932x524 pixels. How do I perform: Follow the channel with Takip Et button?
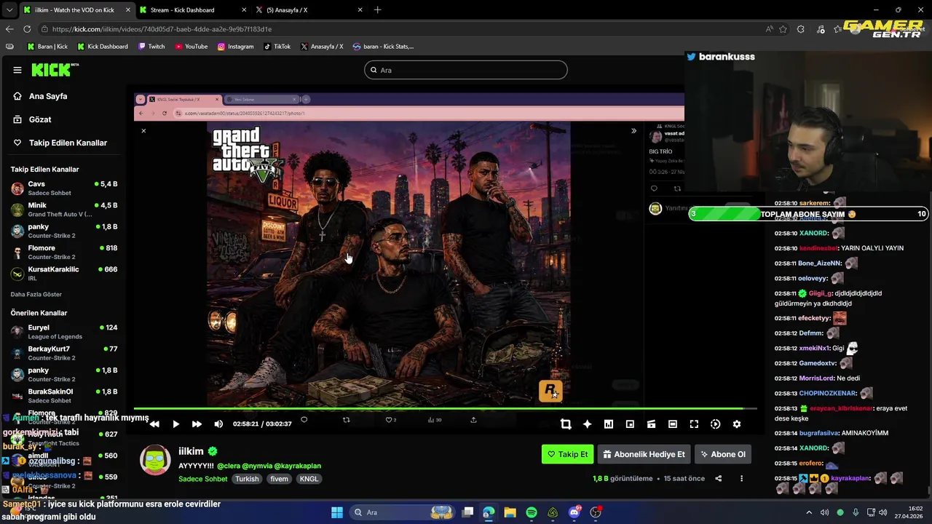(567, 454)
